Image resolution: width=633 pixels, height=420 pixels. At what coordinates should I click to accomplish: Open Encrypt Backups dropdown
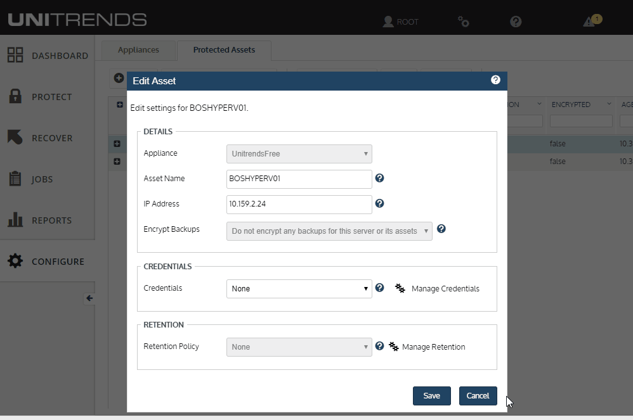coord(329,231)
